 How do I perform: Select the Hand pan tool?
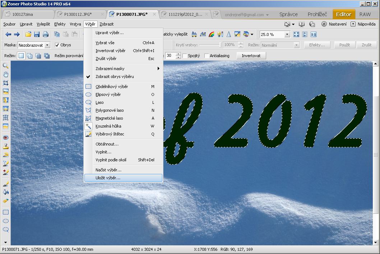coord(6,74)
